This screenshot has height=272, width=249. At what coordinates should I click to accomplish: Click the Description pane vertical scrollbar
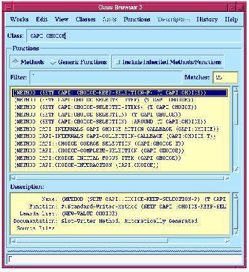236,214
